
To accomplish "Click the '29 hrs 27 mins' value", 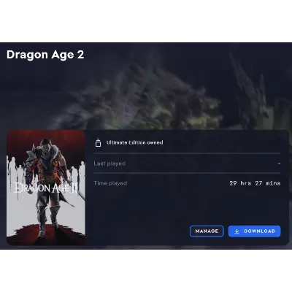I will [255, 183].
